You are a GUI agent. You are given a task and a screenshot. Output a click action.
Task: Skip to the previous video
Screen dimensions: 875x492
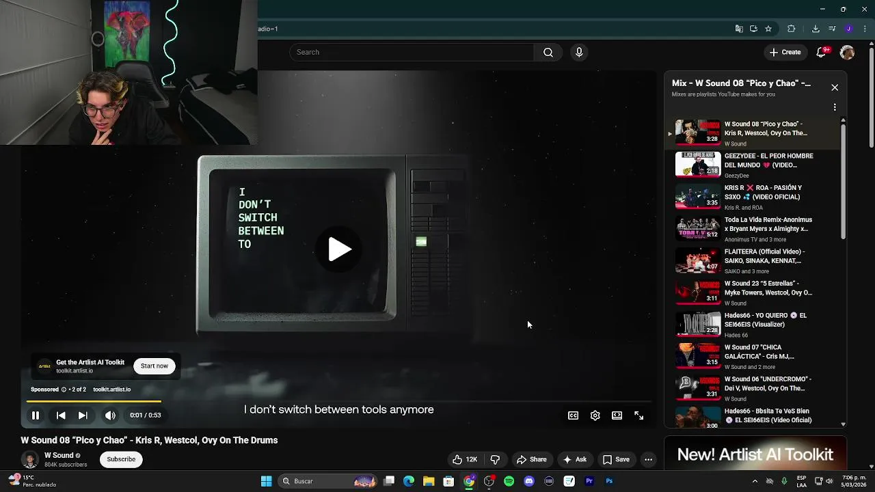coord(61,415)
